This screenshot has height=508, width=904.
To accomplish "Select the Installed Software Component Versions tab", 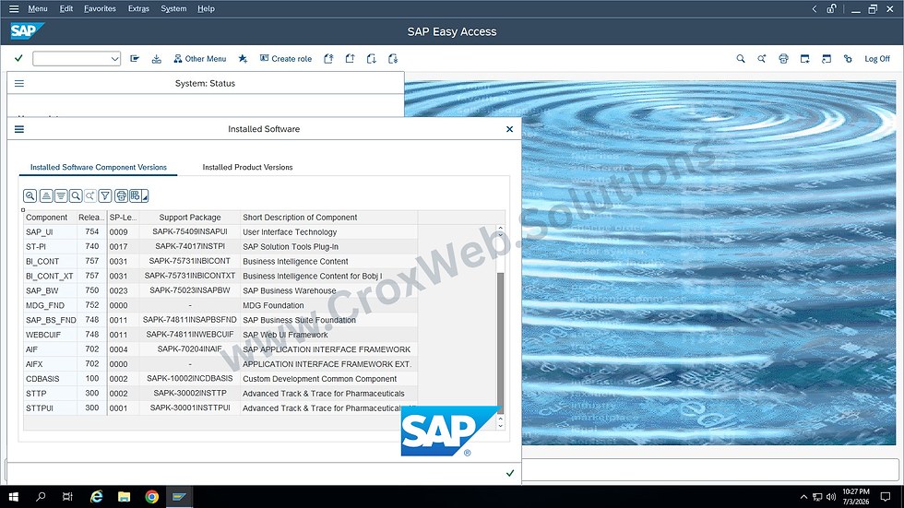I will pos(99,167).
